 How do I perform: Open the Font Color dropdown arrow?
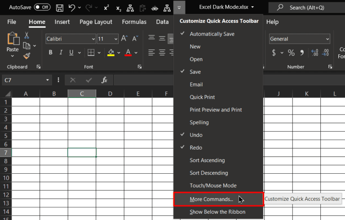(x=136, y=53)
